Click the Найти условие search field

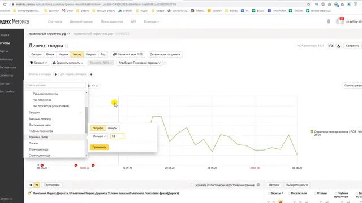click(x=55, y=85)
